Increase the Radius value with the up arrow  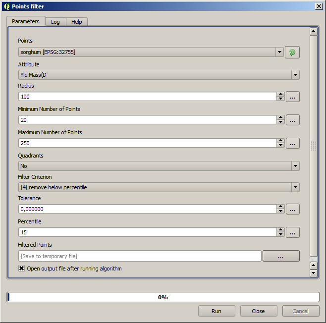tap(280, 94)
